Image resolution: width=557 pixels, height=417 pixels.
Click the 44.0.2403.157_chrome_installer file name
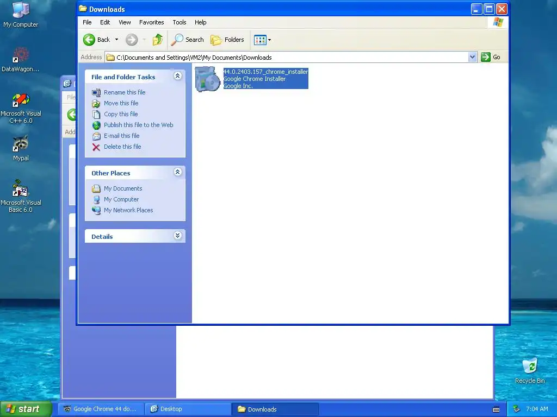tap(265, 72)
